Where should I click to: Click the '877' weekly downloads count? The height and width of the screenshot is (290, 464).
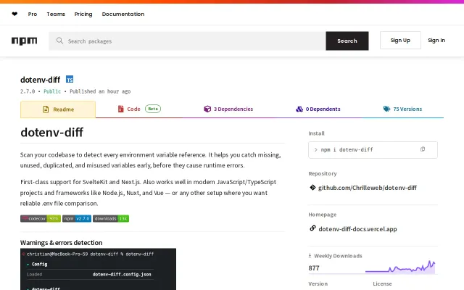click(314, 268)
